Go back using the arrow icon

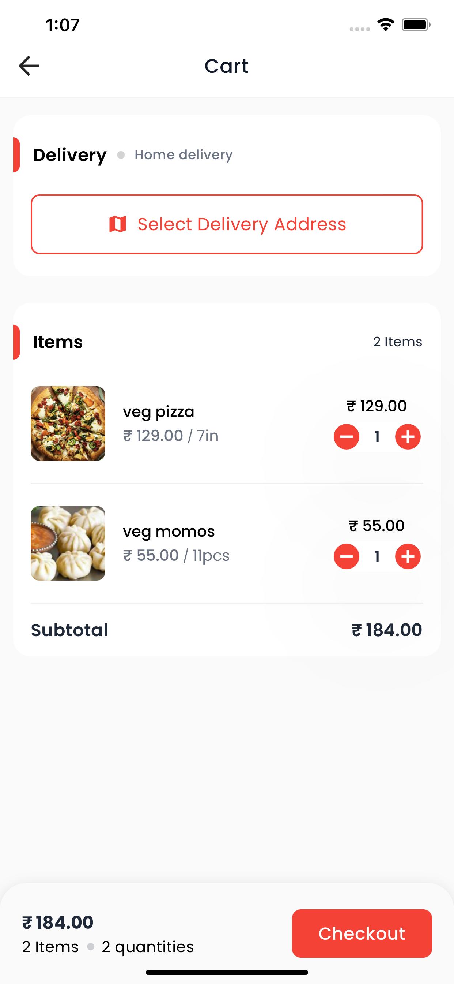29,66
